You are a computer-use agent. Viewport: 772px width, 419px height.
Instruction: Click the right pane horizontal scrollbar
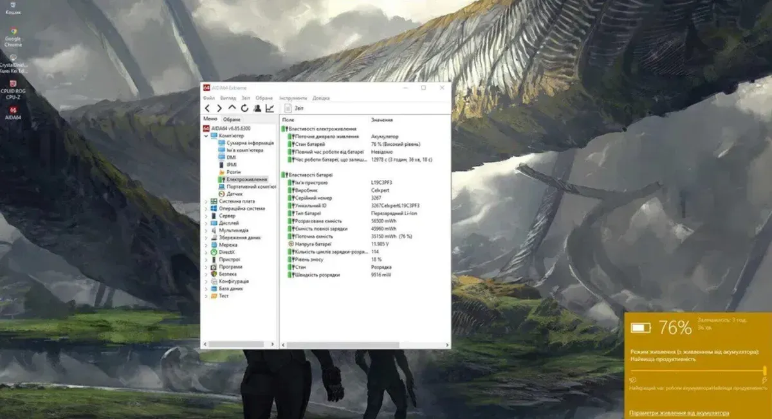click(342, 345)
